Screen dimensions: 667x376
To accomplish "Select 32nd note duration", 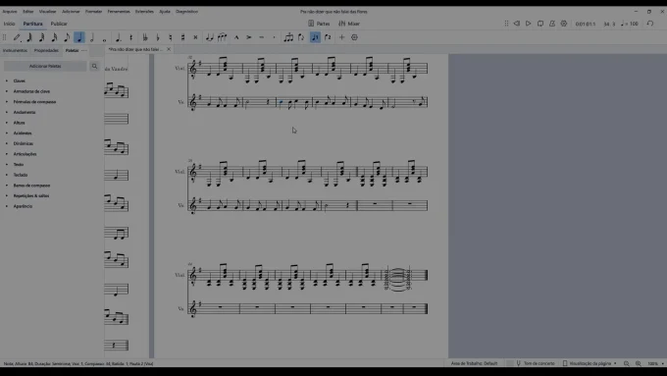I will click(41, 37).
